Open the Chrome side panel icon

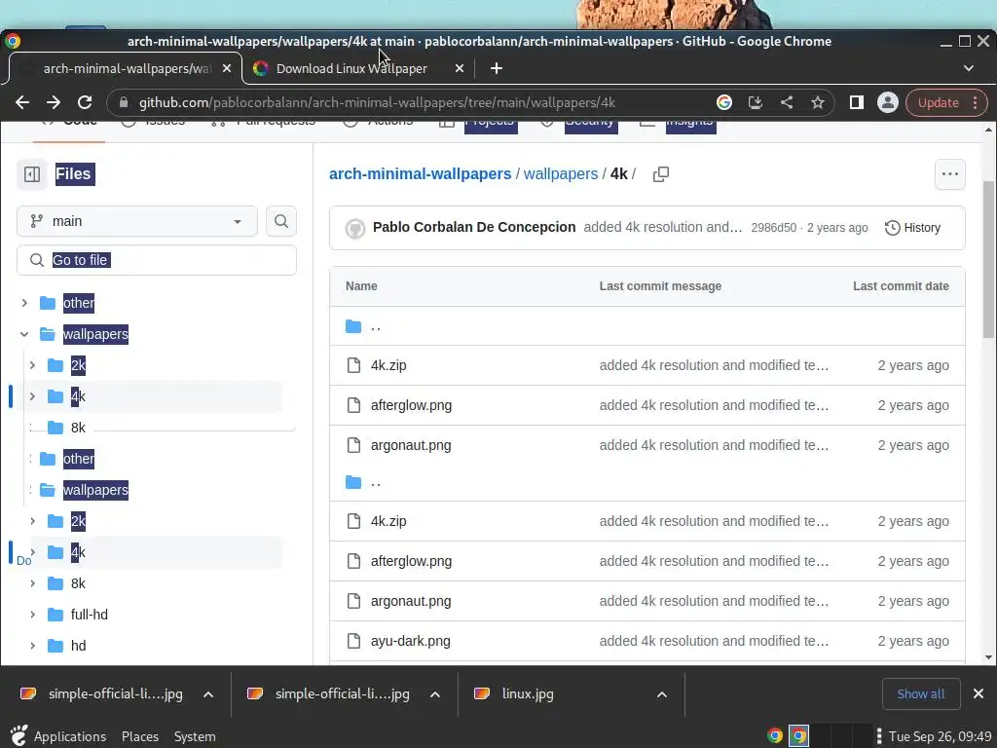857,102
